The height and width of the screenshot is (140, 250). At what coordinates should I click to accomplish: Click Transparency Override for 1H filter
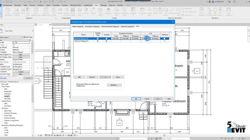tap(136, 38)
